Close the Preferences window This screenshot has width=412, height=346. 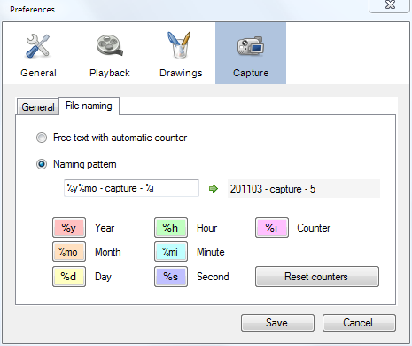tap(390, 5)
